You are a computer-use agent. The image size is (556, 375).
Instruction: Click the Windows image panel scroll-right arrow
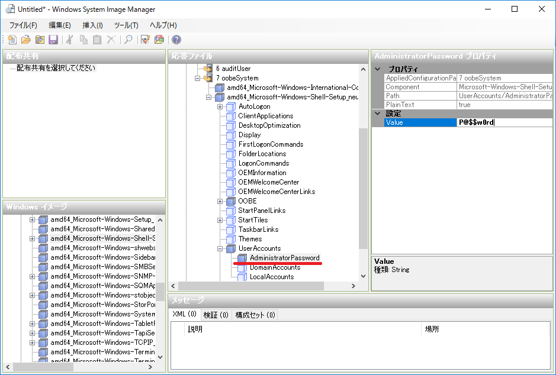click(x=150, y=367)
